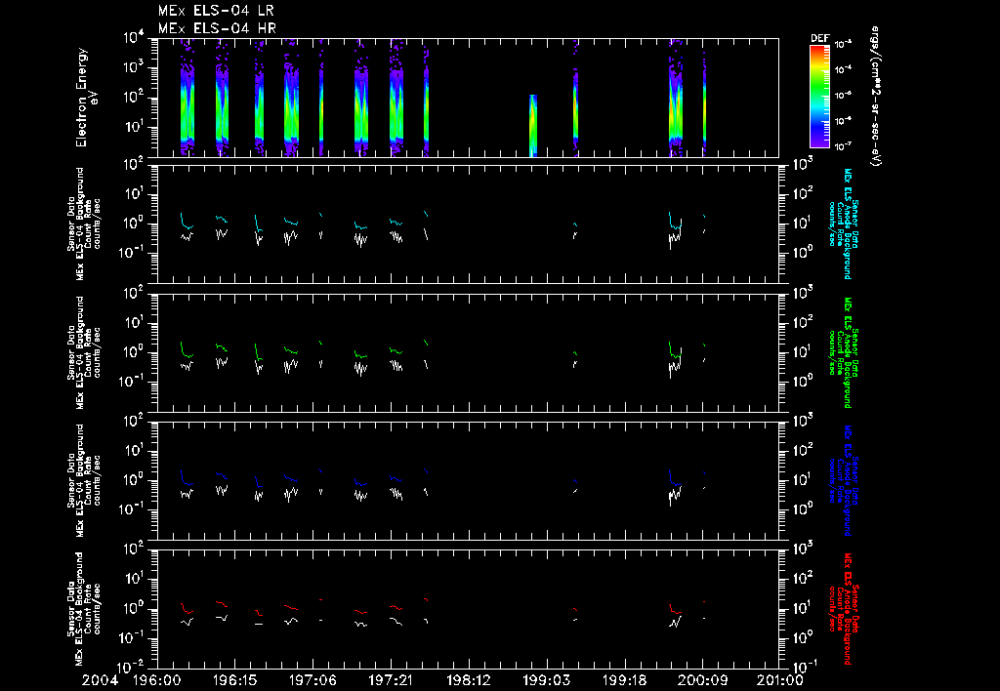Click the left axis label of the red panel
The height and width of the screenshot is (691, 1000).
click(84, 609)
